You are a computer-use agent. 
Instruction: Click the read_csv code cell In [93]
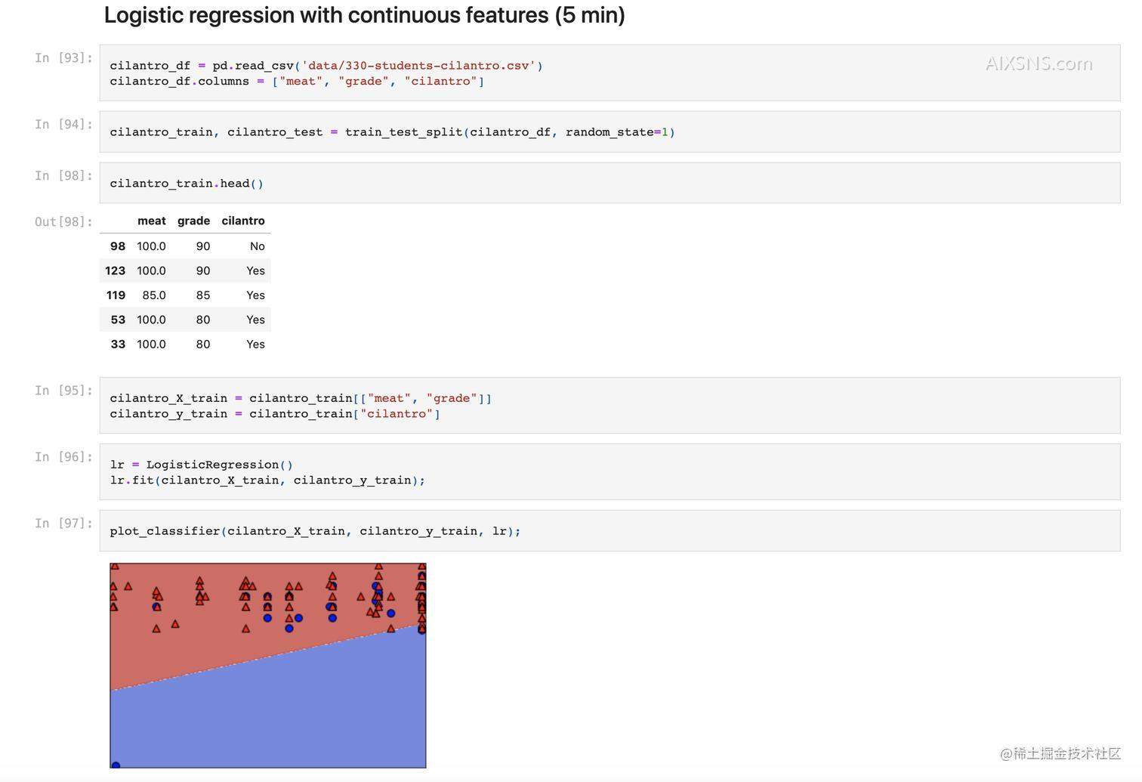(x=609, y=73)
